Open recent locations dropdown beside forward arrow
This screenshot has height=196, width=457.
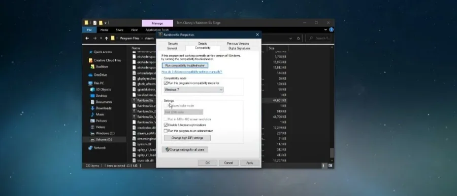tap(101, 38)
